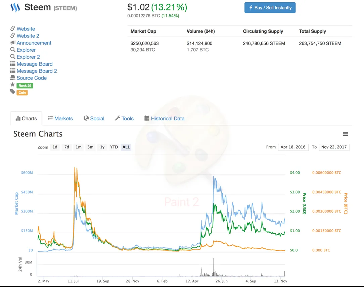This screenshot has height=287, width=364.
Task: Toggle the Price (USD) axis label series
Action: (305, 203)
